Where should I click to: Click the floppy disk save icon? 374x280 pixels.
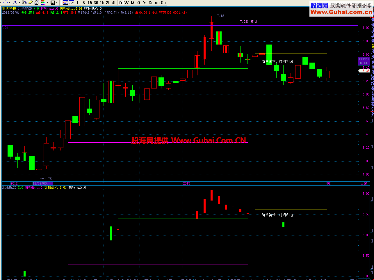coord(53,3)
